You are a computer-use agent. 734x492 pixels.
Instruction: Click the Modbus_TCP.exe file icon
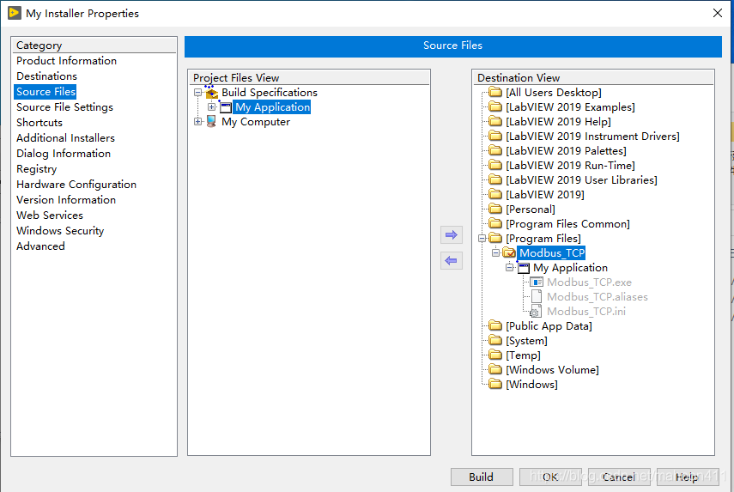(x=537, y=282)
